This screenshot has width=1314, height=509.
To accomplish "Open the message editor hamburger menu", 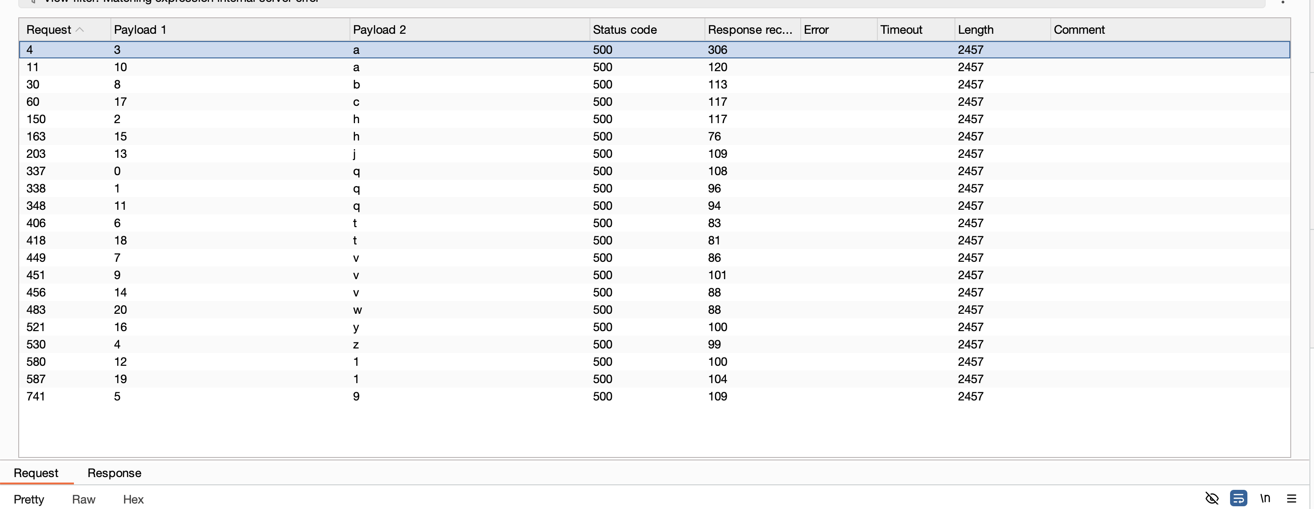I will [1292, 499].
